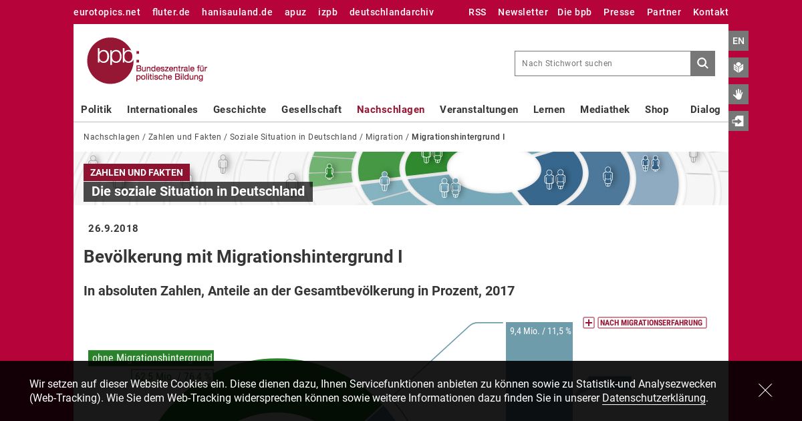Open the Partner link
Image resolution: width=802 pixels, height=421 pixels.
(664, 12)
